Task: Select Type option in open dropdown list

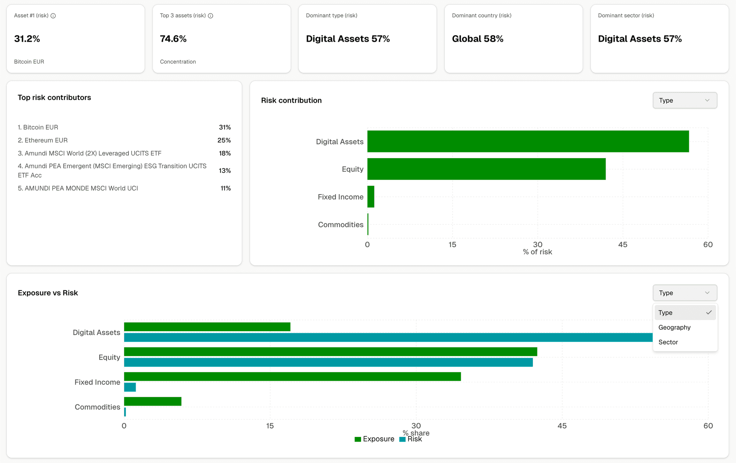Action: (x=665, y=312)
